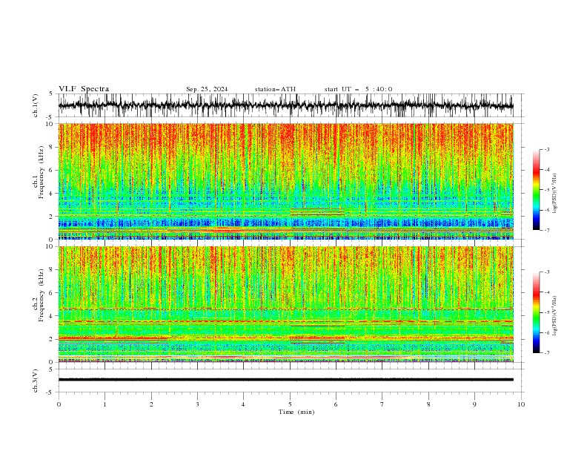Click the "7" tick on the Time axis
Screen dimensions: 587x454
pyautogui.click(x=382, y=404)
